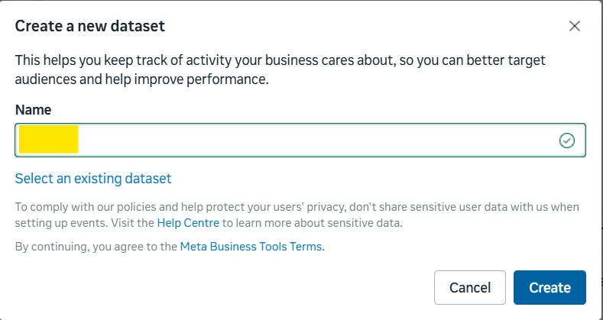Open Meta Business Tools Terms link
This screenshot has width=603, height=320.
252,247
